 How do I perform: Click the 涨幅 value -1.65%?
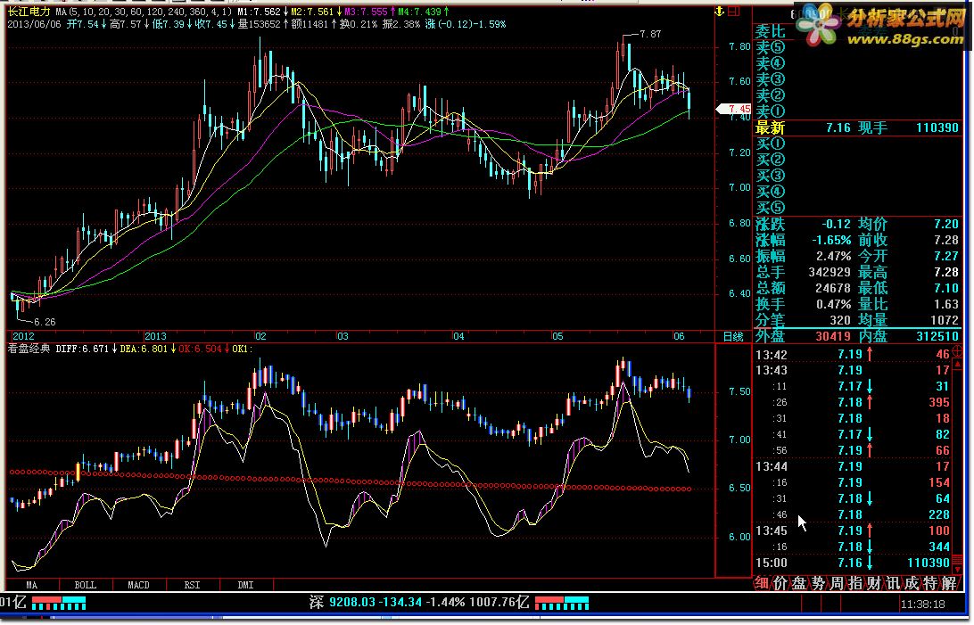(x=831, y=240)
